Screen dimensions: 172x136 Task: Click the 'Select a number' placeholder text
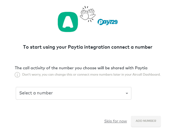pyautogui.click(x=36, y=93)
